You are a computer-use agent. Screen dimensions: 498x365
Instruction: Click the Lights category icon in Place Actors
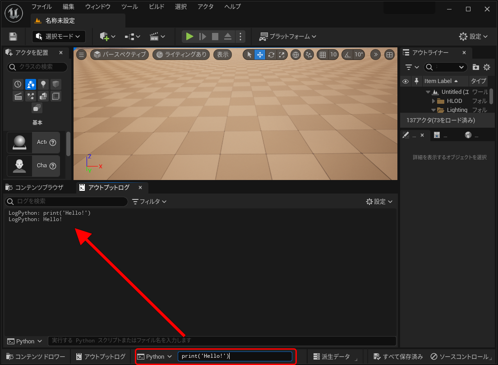click(43, 84)
